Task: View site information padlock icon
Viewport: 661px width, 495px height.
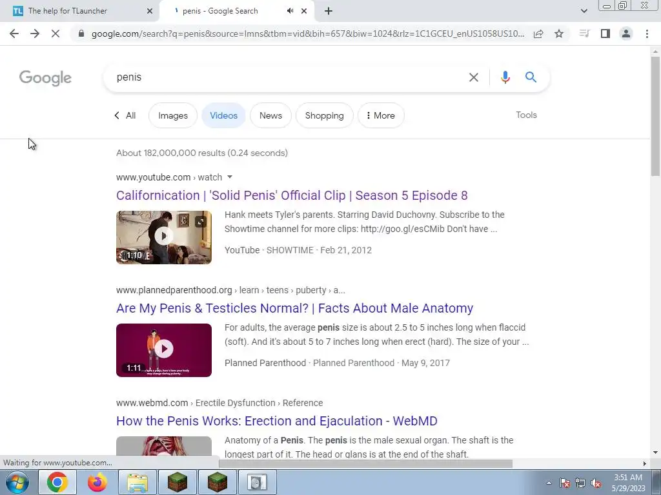Action: click(81, 34)
